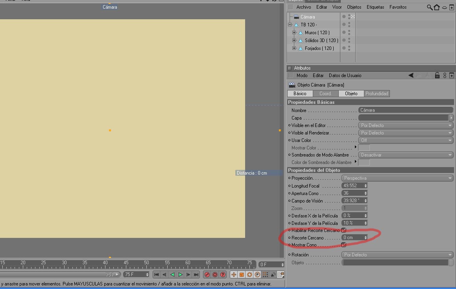Open the Favoritos menu
Image resolution: width=456 pixels, height=289 pixels.
398,7
